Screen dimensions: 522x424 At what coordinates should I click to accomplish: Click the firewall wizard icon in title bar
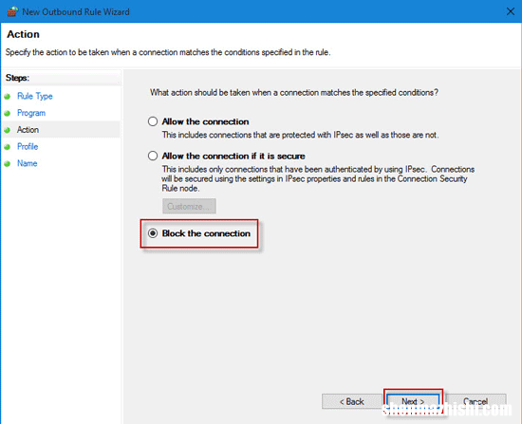(x=12, y=11)
